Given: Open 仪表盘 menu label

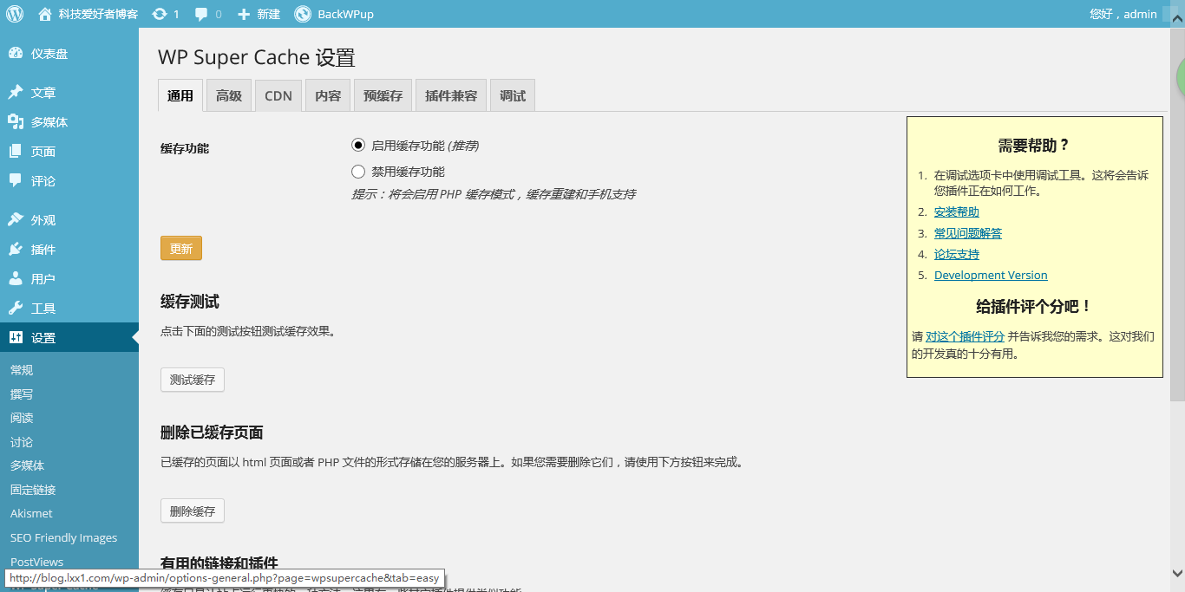Looking at the screenshot, I should coord(49,54).
